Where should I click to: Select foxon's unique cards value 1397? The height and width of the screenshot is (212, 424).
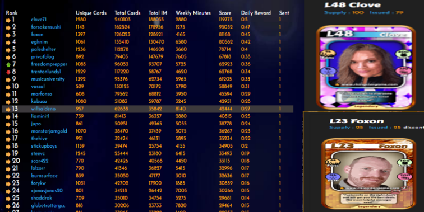click(81, 34)
